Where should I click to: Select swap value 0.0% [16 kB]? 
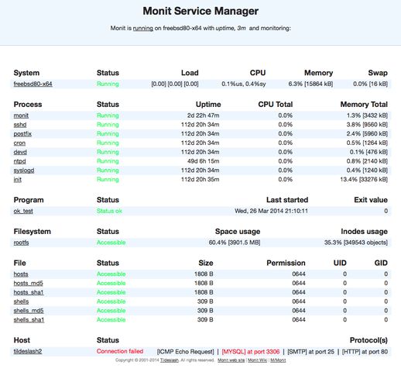tap(370, 84)
